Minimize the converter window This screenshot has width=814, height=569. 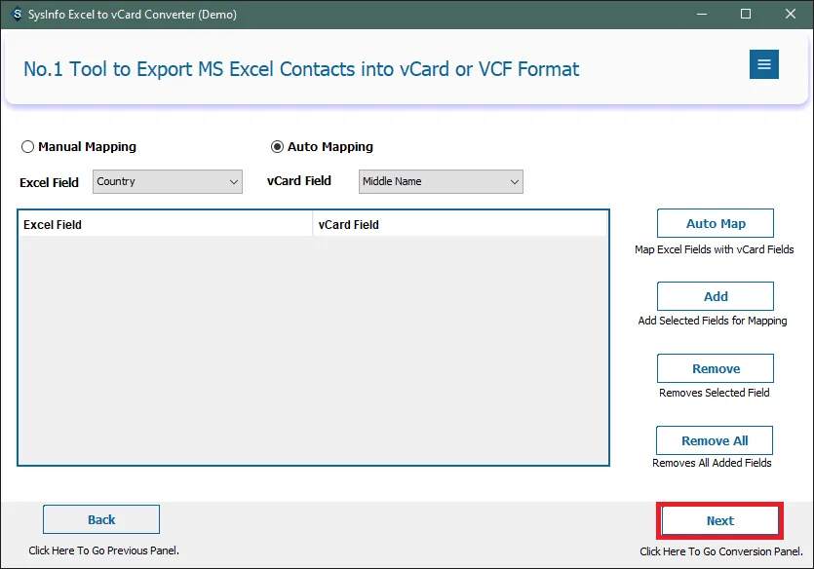(x=702, y=14)
